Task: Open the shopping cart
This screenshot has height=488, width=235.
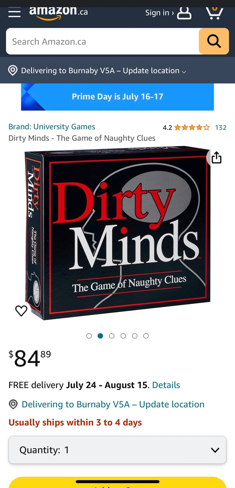Action: (214, 13)
